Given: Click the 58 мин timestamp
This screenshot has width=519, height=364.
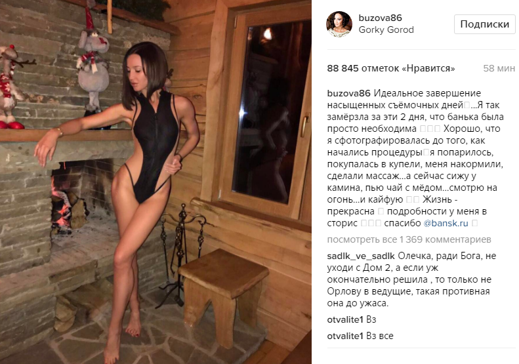Looking at the screenshot, I should 499,68.
